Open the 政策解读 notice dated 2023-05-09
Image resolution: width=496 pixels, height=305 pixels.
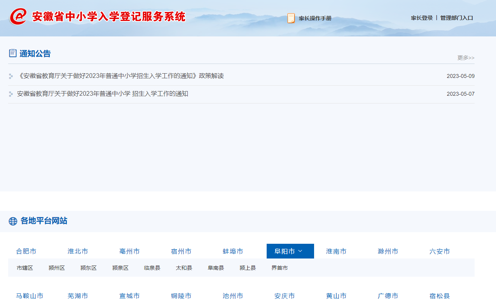121,76
